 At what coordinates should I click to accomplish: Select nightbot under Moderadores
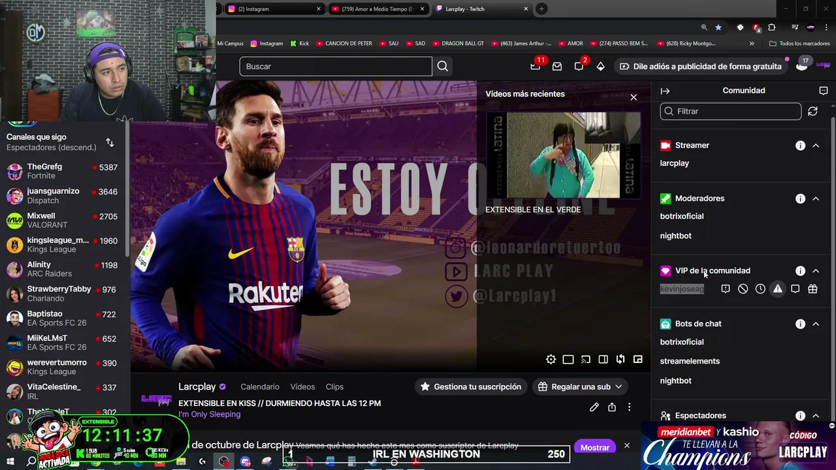coord(675,236)
